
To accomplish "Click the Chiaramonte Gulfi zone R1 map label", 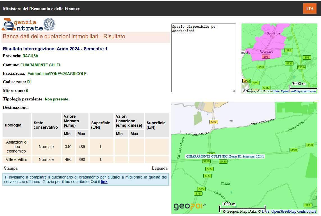I will 225,156.
